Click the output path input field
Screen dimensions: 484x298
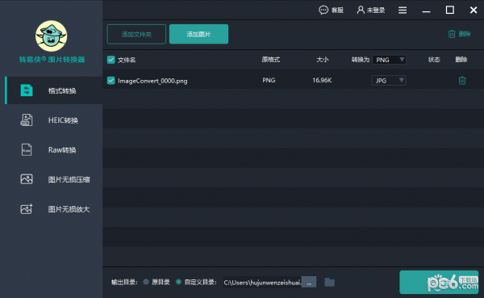pyautogui.click(x=262, y=282)
